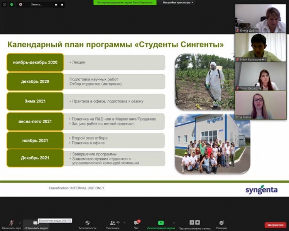Stop recording in bottom toolbar

click(x=198, y=223)
